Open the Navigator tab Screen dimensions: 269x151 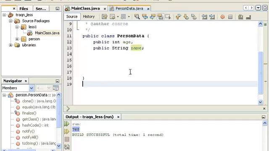[x=13, y=81]
